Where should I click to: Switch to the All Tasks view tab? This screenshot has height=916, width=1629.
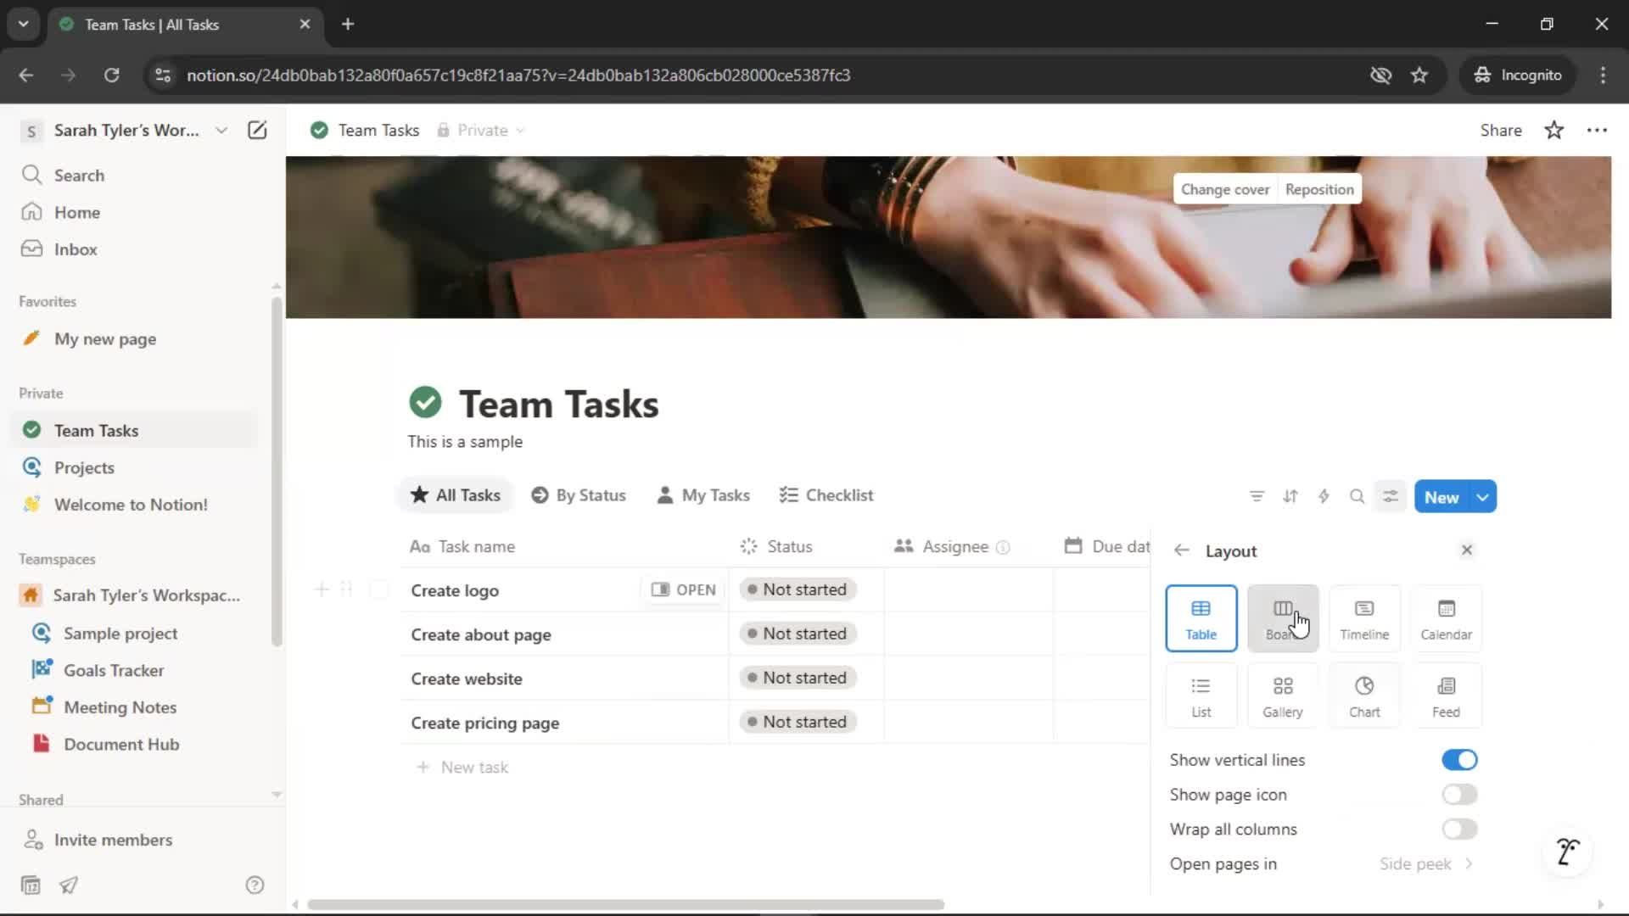click(456, 495)
